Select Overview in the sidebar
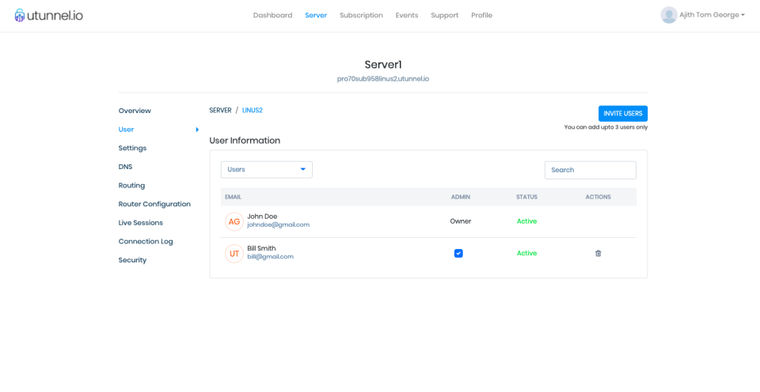The width and height of the screenshot is (760, 392). (x=135, y=111)
